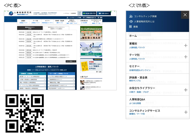Expand コンサルティングサービス with its plus sign
The image size is (190, 133).
coord(186,112)
